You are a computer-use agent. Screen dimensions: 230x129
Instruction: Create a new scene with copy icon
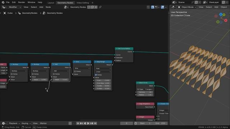(x=196, y=3)
